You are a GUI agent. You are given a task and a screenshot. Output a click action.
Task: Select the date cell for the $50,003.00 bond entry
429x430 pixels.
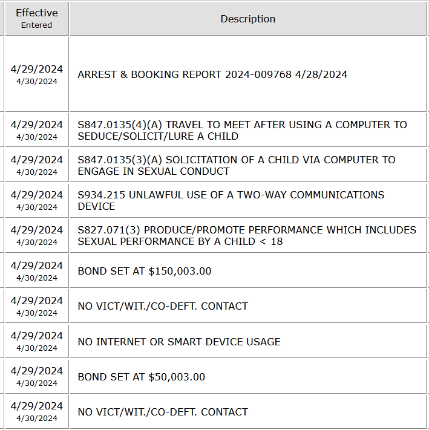(36, 377)
